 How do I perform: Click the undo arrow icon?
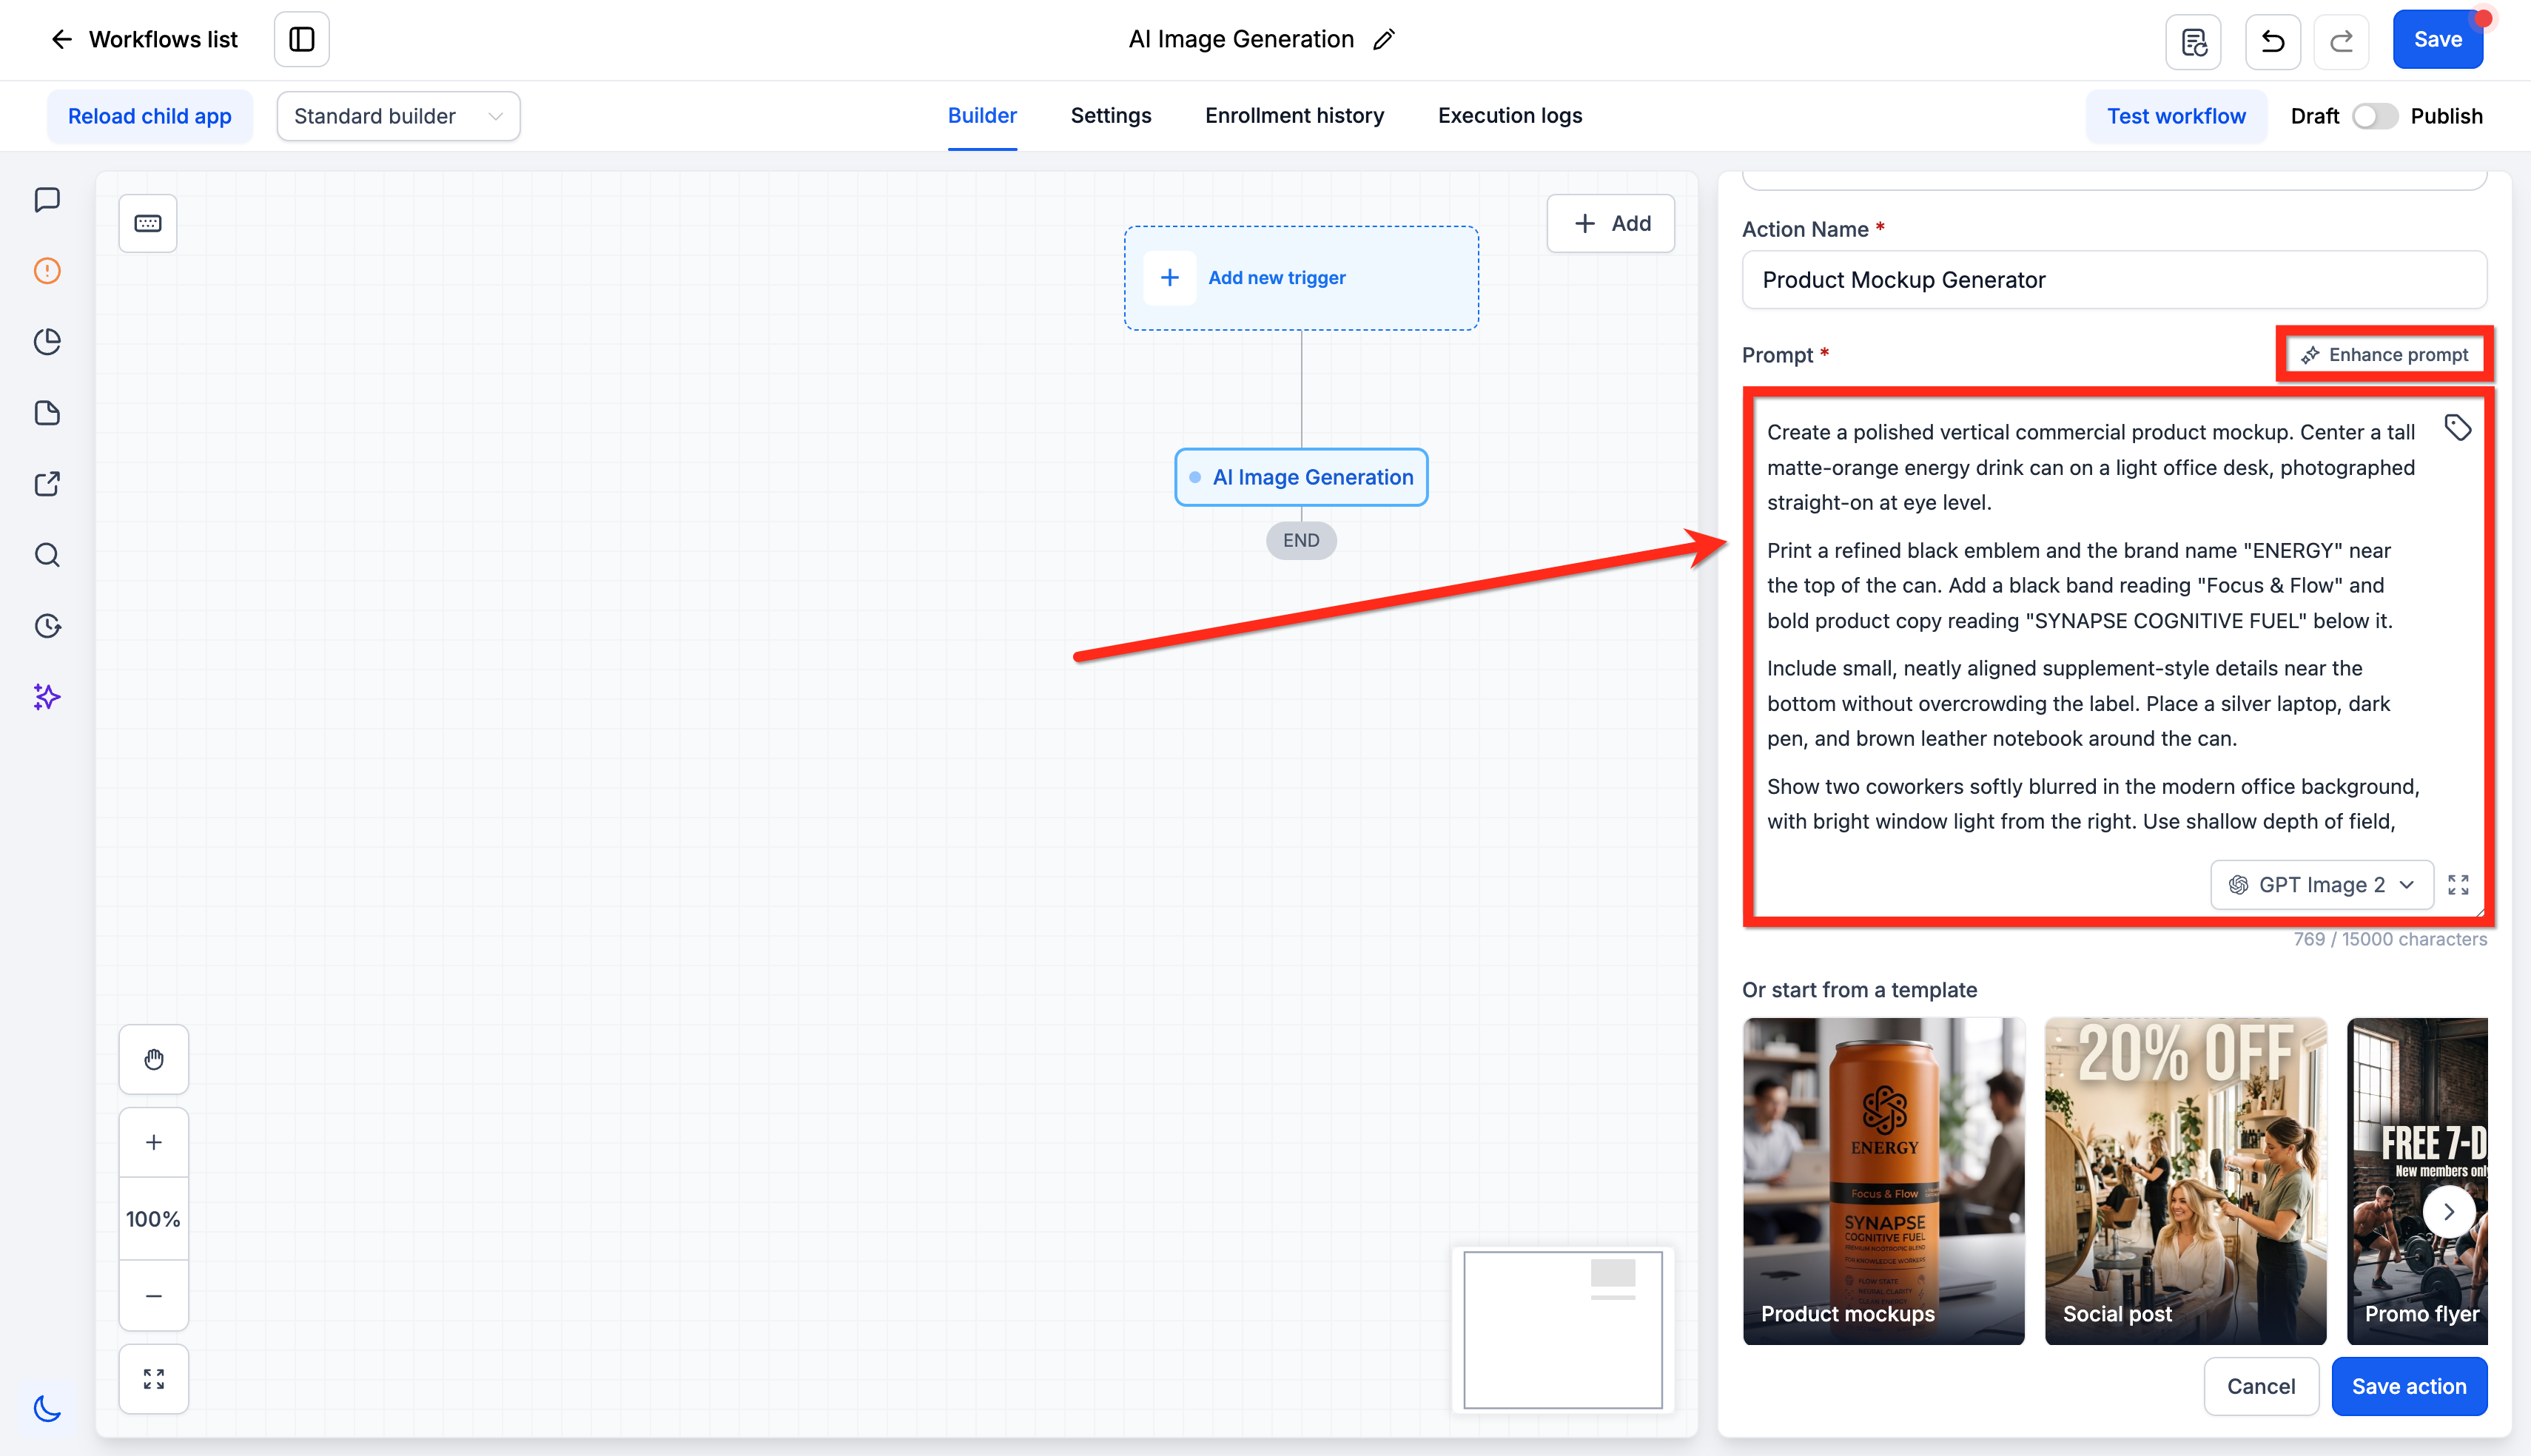(x=2272, y=41)
